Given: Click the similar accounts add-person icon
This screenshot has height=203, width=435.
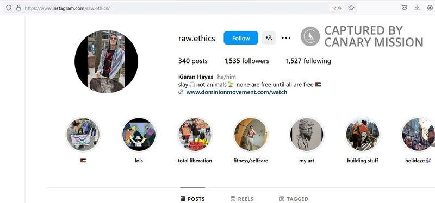Looking at the screenshot, I should [269, 38].
